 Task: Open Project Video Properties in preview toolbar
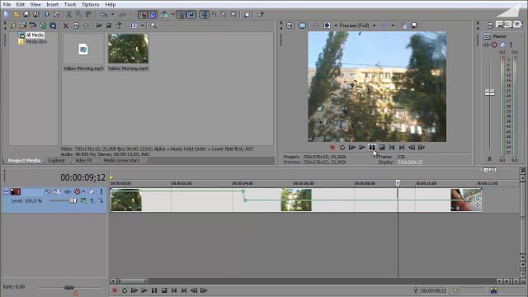[x=290, y=26]
